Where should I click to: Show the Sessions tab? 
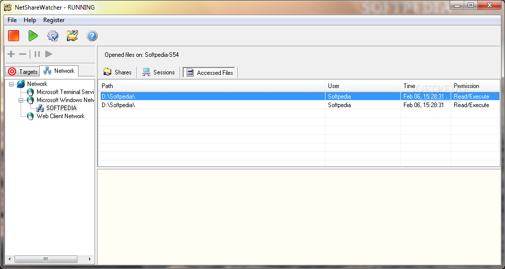(x=158, y=72)
